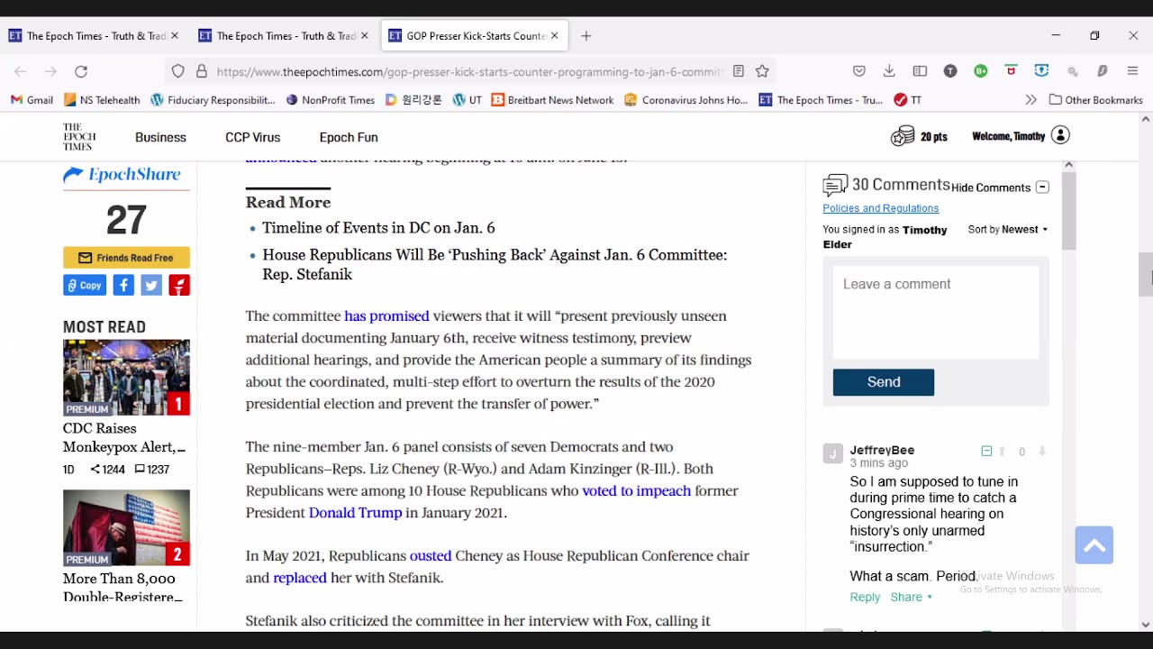Click the browser Forward arrow
The width and height of the screenshot is (1153, 649).
[50, 71]
